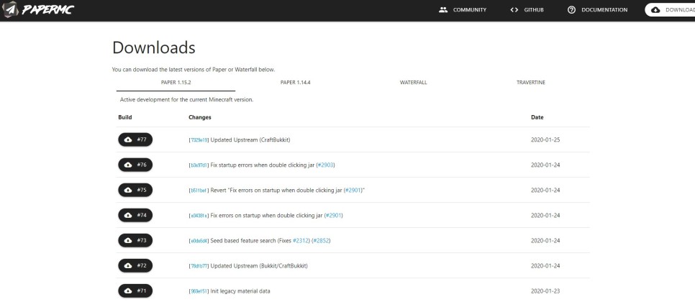695x302 pixels.
Task: Click the 'Changes' column header
Action: click(x=200, y=117)
